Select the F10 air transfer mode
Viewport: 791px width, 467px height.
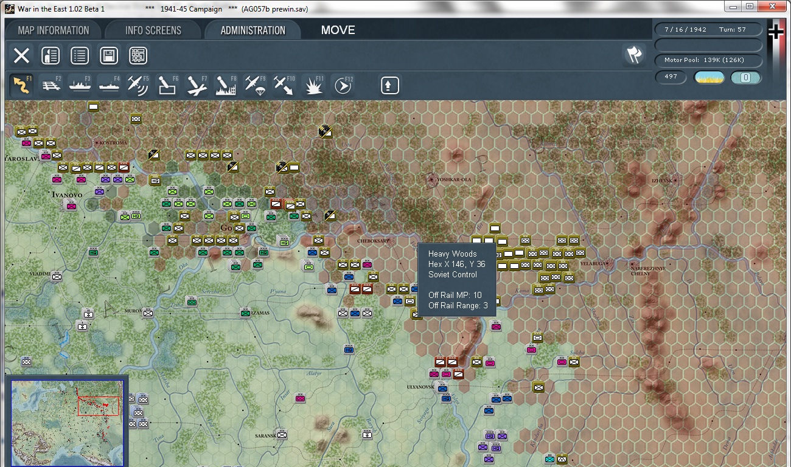click(284, 85)
